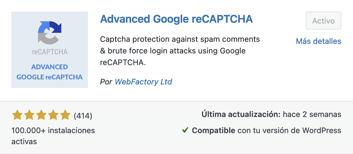Click the Activo button

click(323, 21)
